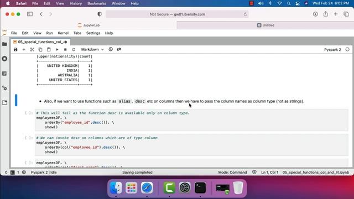Open Terminal from the Dock
This screenshot has height=199, width=354.
point(200,188)
